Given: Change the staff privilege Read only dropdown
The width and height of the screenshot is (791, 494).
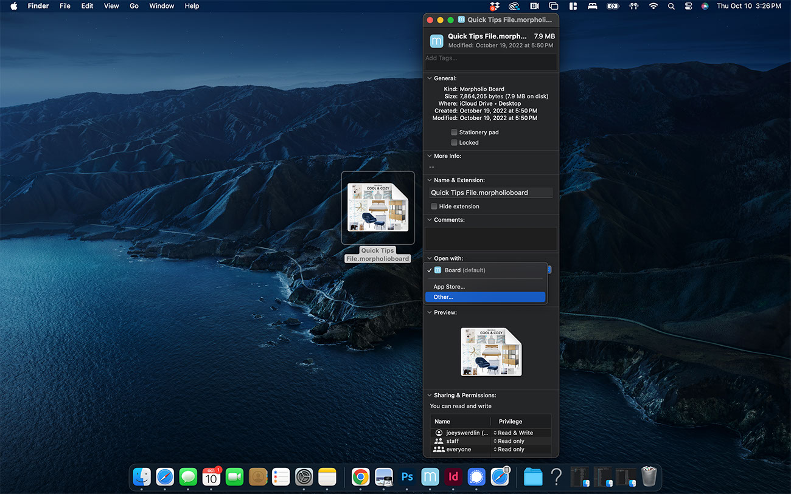Looking at the screenshot, I should (510, 441).
